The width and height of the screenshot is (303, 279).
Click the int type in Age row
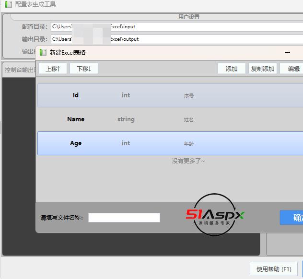pos(126,143)
